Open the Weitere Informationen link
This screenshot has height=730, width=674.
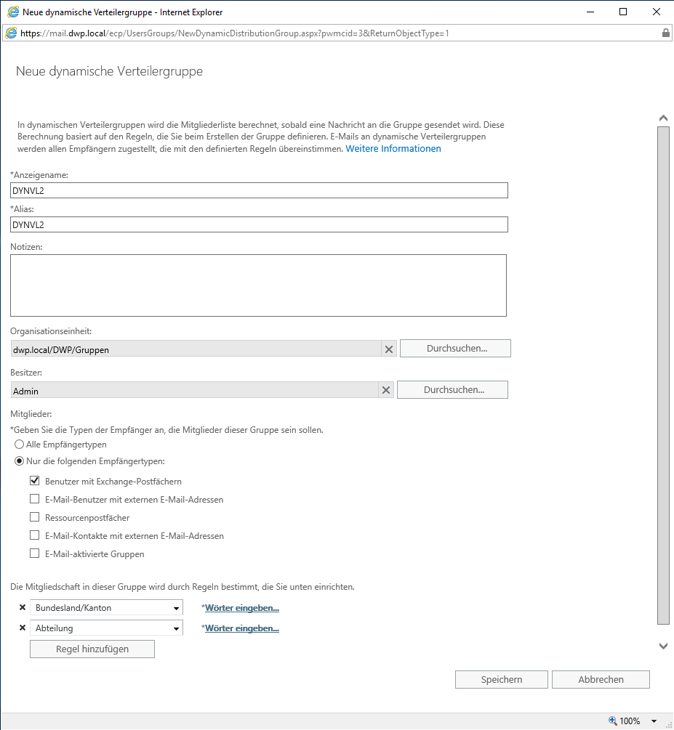click(393, 149)
